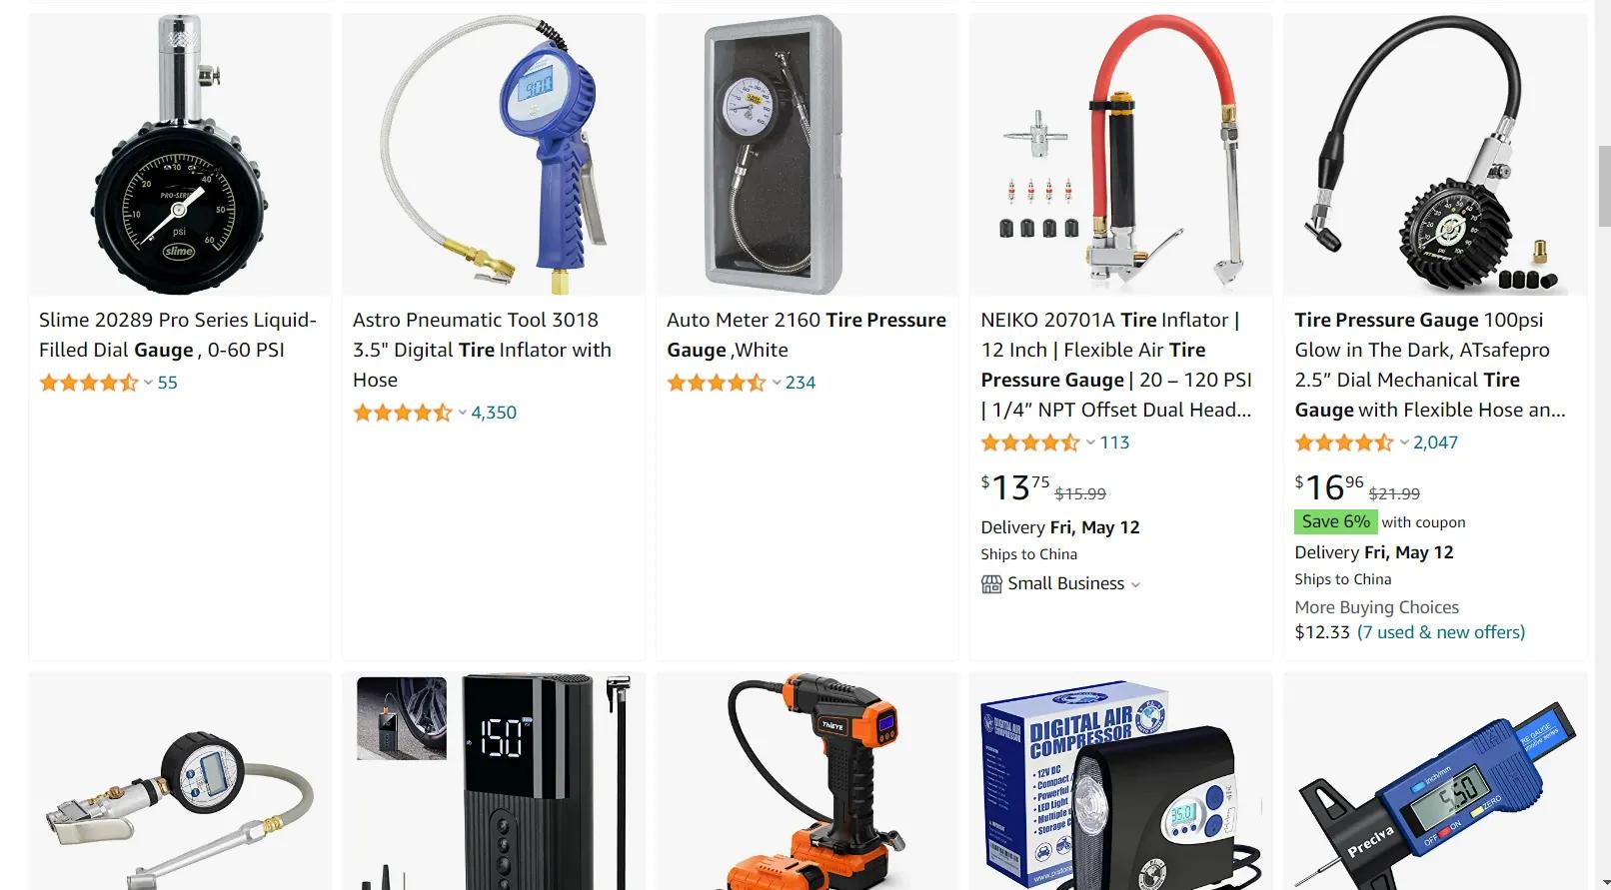
Task: Open the 2,047 ratings link
Action: [x=1435, y=443]
